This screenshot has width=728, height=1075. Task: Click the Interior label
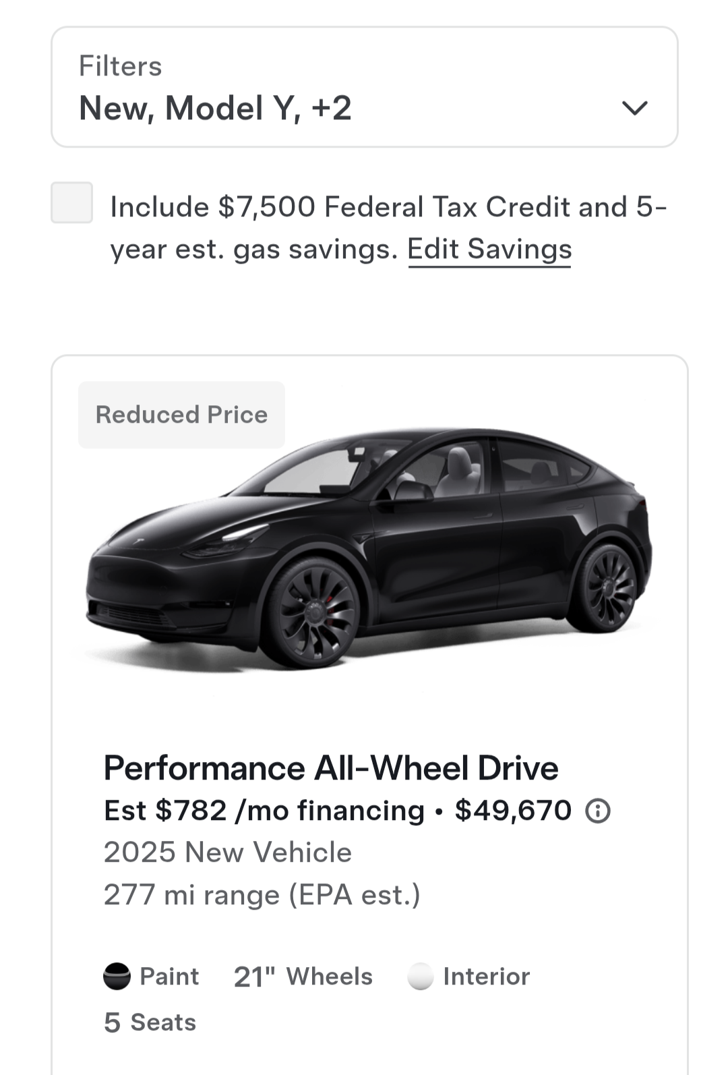[486, 977]
